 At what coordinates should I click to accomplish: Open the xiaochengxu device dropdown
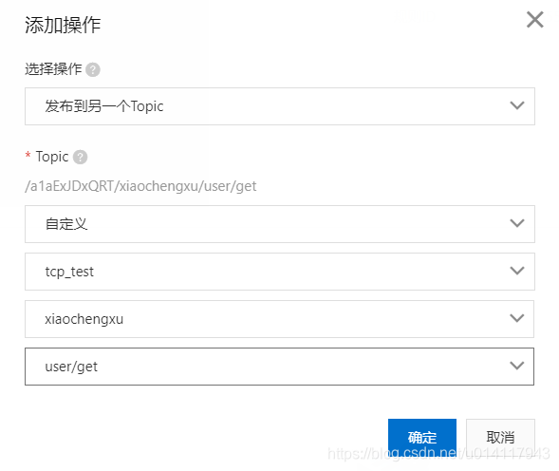pos(279,319)
